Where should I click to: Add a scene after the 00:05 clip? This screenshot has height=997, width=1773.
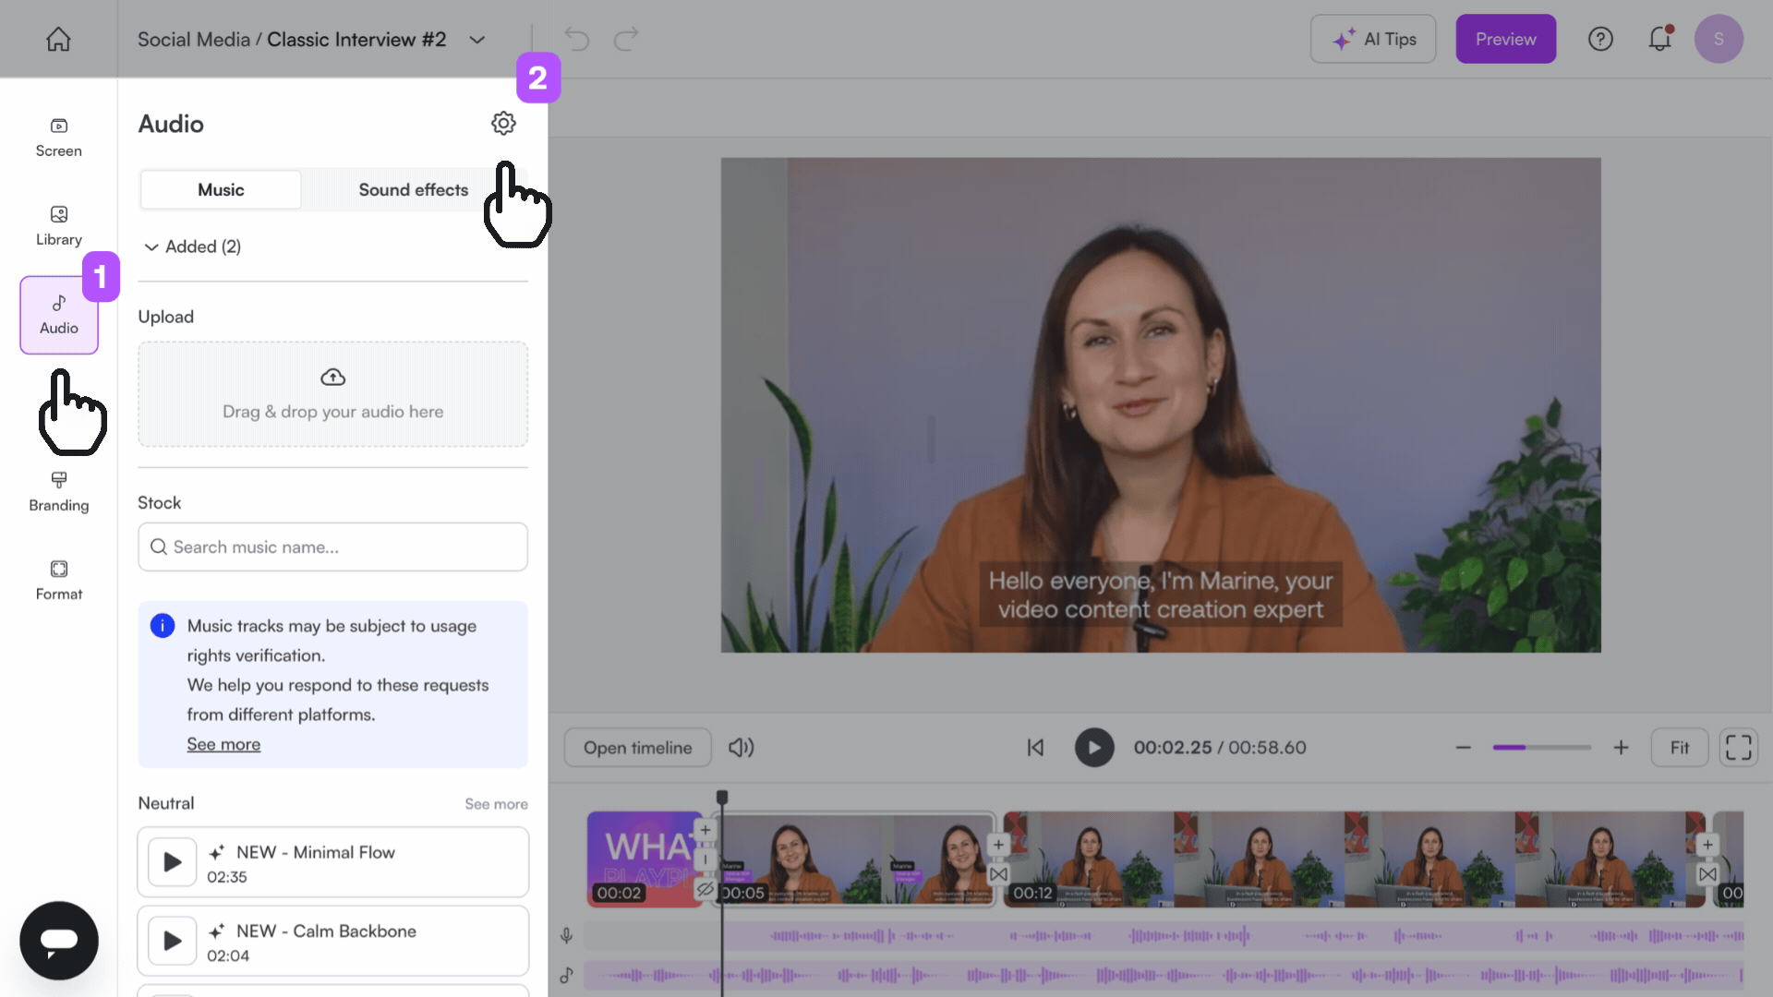click(998, 845)
